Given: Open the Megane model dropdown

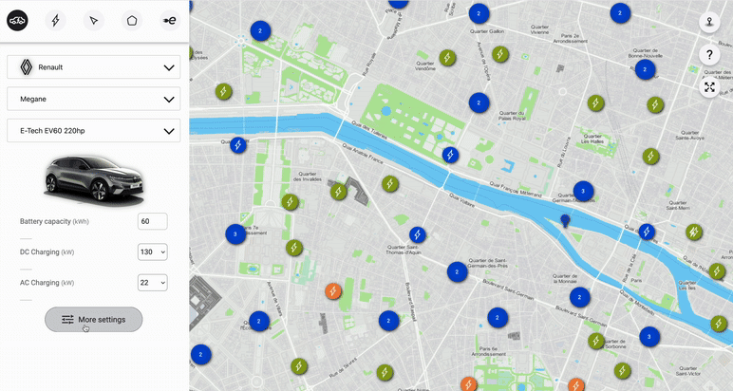Looking at the screenshot, I should [93, 99].
